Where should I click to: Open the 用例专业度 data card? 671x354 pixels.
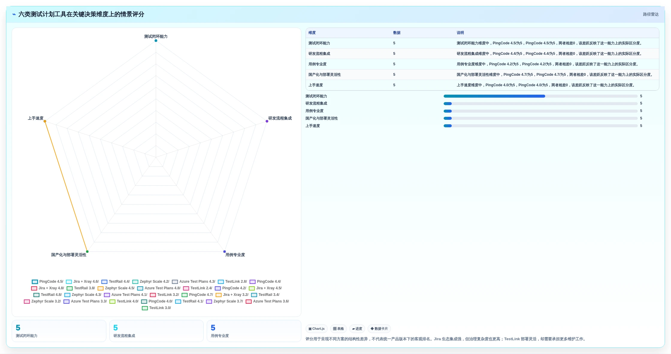click(254, 331)
